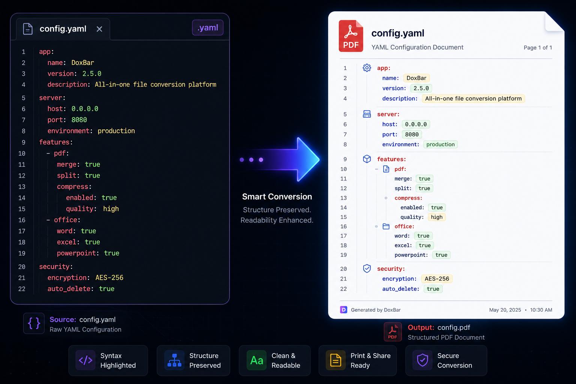The height and width of the screenshot is (384, 576).
Task: Click the AES-256 badge in PDF
Action: (437, 279)
